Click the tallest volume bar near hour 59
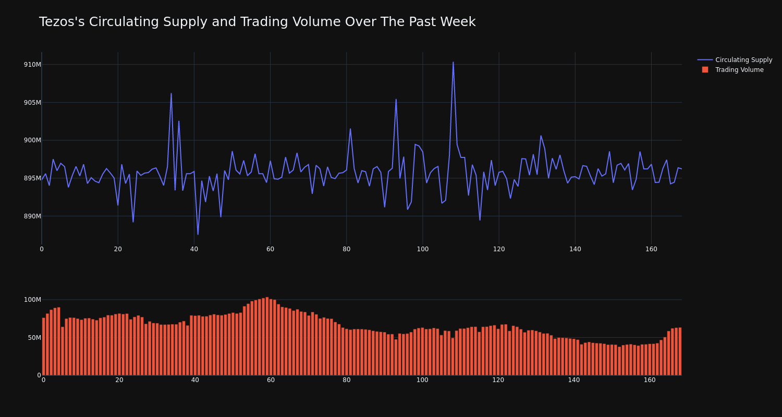Image resolution: width=782 pixels, height=417 pixels. [267, 336]
